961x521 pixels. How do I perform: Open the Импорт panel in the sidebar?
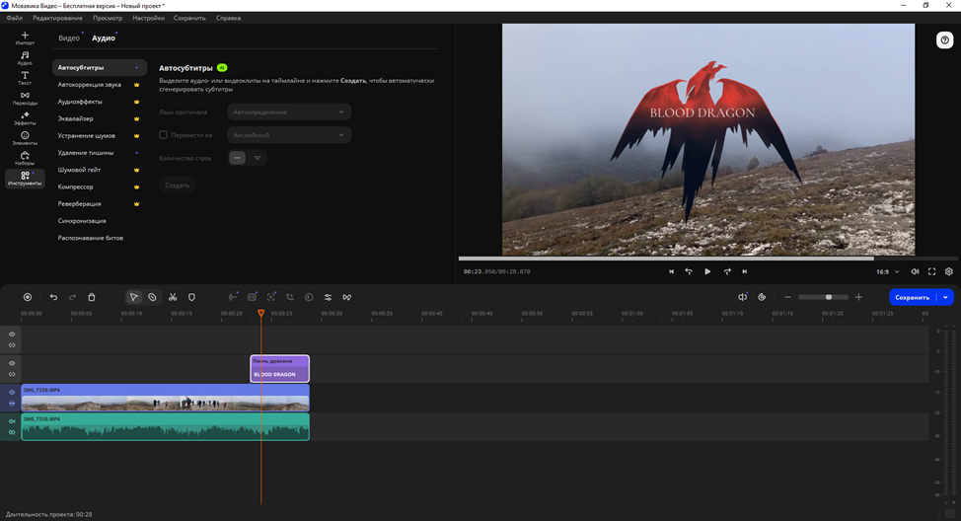pyautogui.click(x=25, y=38)
